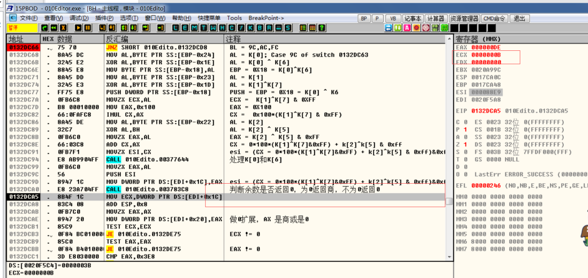This screenshot has height=278, width=588.
Task: Open the 插件(P) menu
Action: click(104, 18)
